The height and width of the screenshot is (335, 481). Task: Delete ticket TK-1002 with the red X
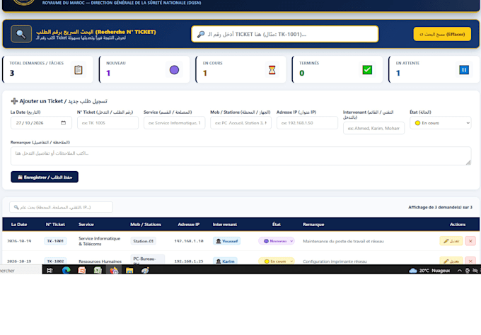click(x=470, y=261)
